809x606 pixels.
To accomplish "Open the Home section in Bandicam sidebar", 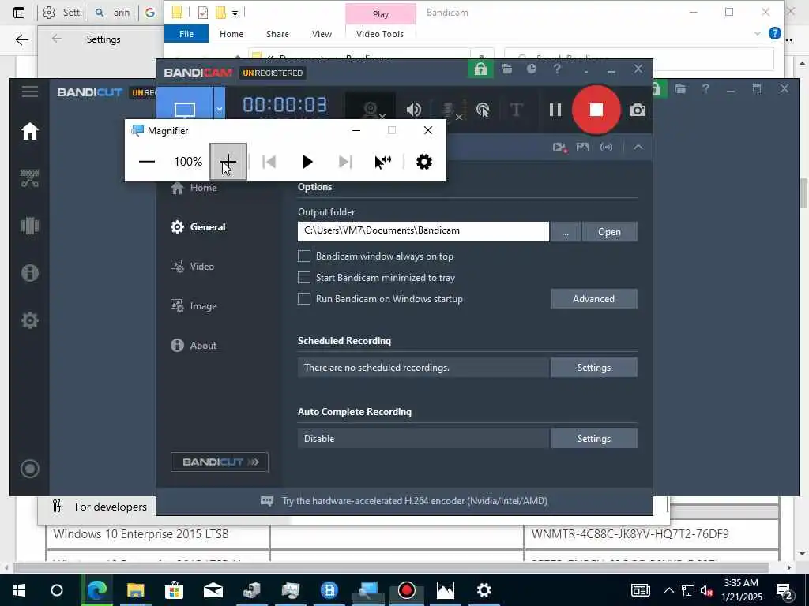I will click(x=194, y=188).
